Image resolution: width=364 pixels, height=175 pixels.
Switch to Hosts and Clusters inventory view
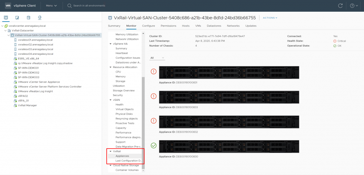point(6,18)
